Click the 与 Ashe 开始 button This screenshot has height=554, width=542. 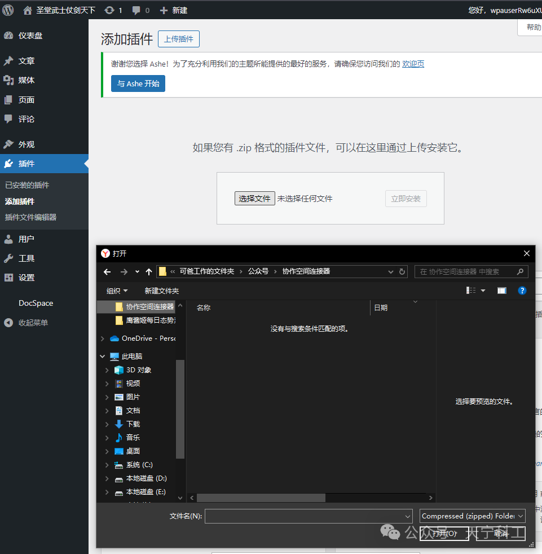pyautogui.click(x=138, y=83)
